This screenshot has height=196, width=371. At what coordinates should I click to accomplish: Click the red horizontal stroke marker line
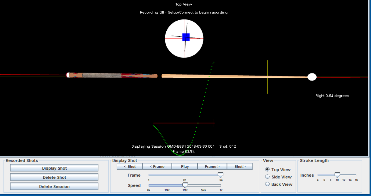point(176,123)
